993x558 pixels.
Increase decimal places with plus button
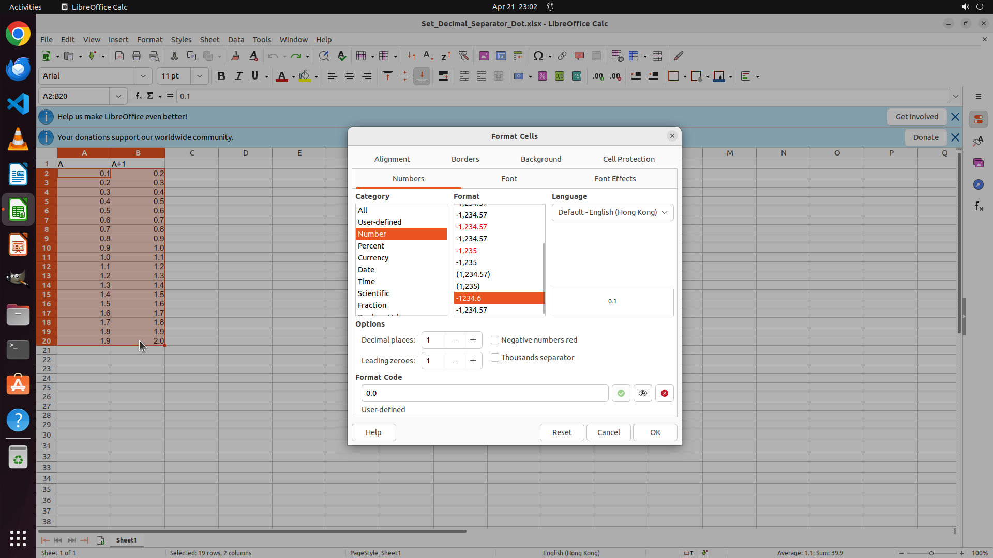tap(473, 340)
